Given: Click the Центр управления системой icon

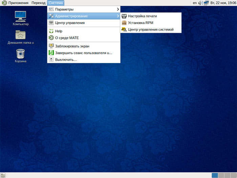Looking at the screenshot, I should 124,29.
